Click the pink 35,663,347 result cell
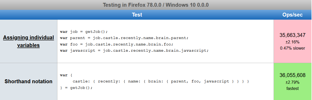Screen dimensions: 312x100 tap(293, 41)
